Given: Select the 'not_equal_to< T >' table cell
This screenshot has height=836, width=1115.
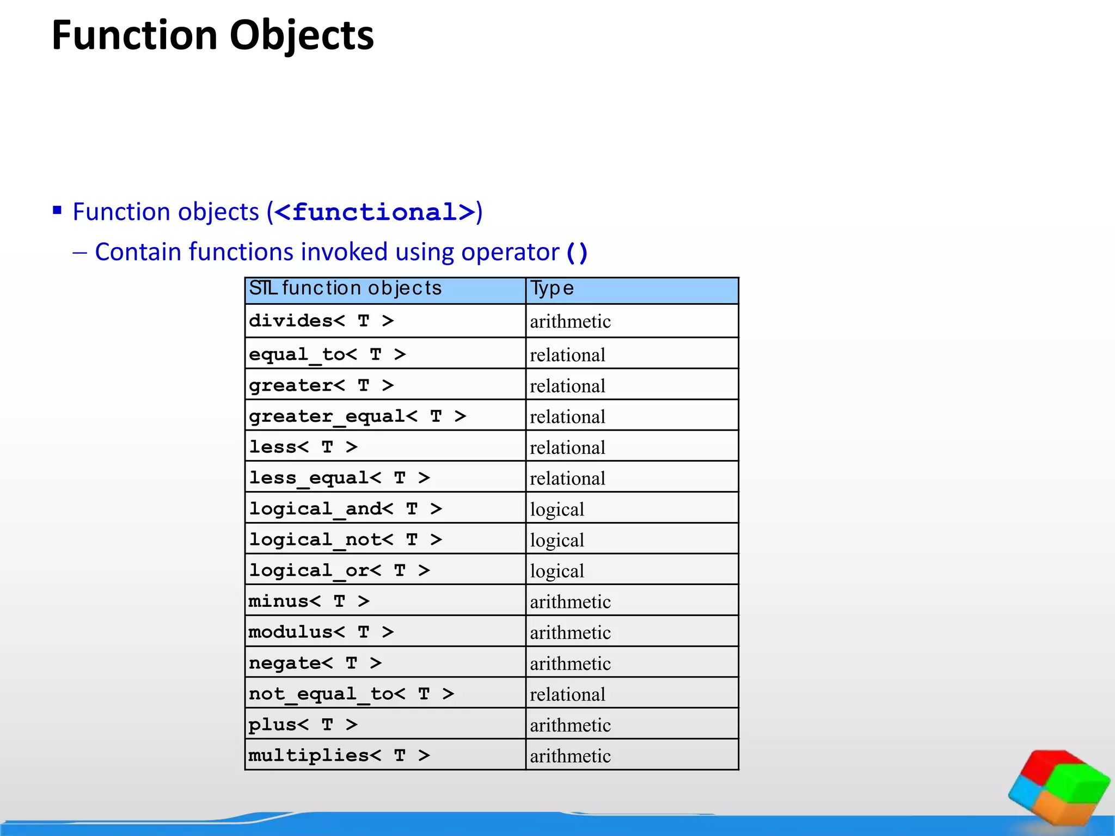Looking at the screenshot, I should click(x=385, y=693).
